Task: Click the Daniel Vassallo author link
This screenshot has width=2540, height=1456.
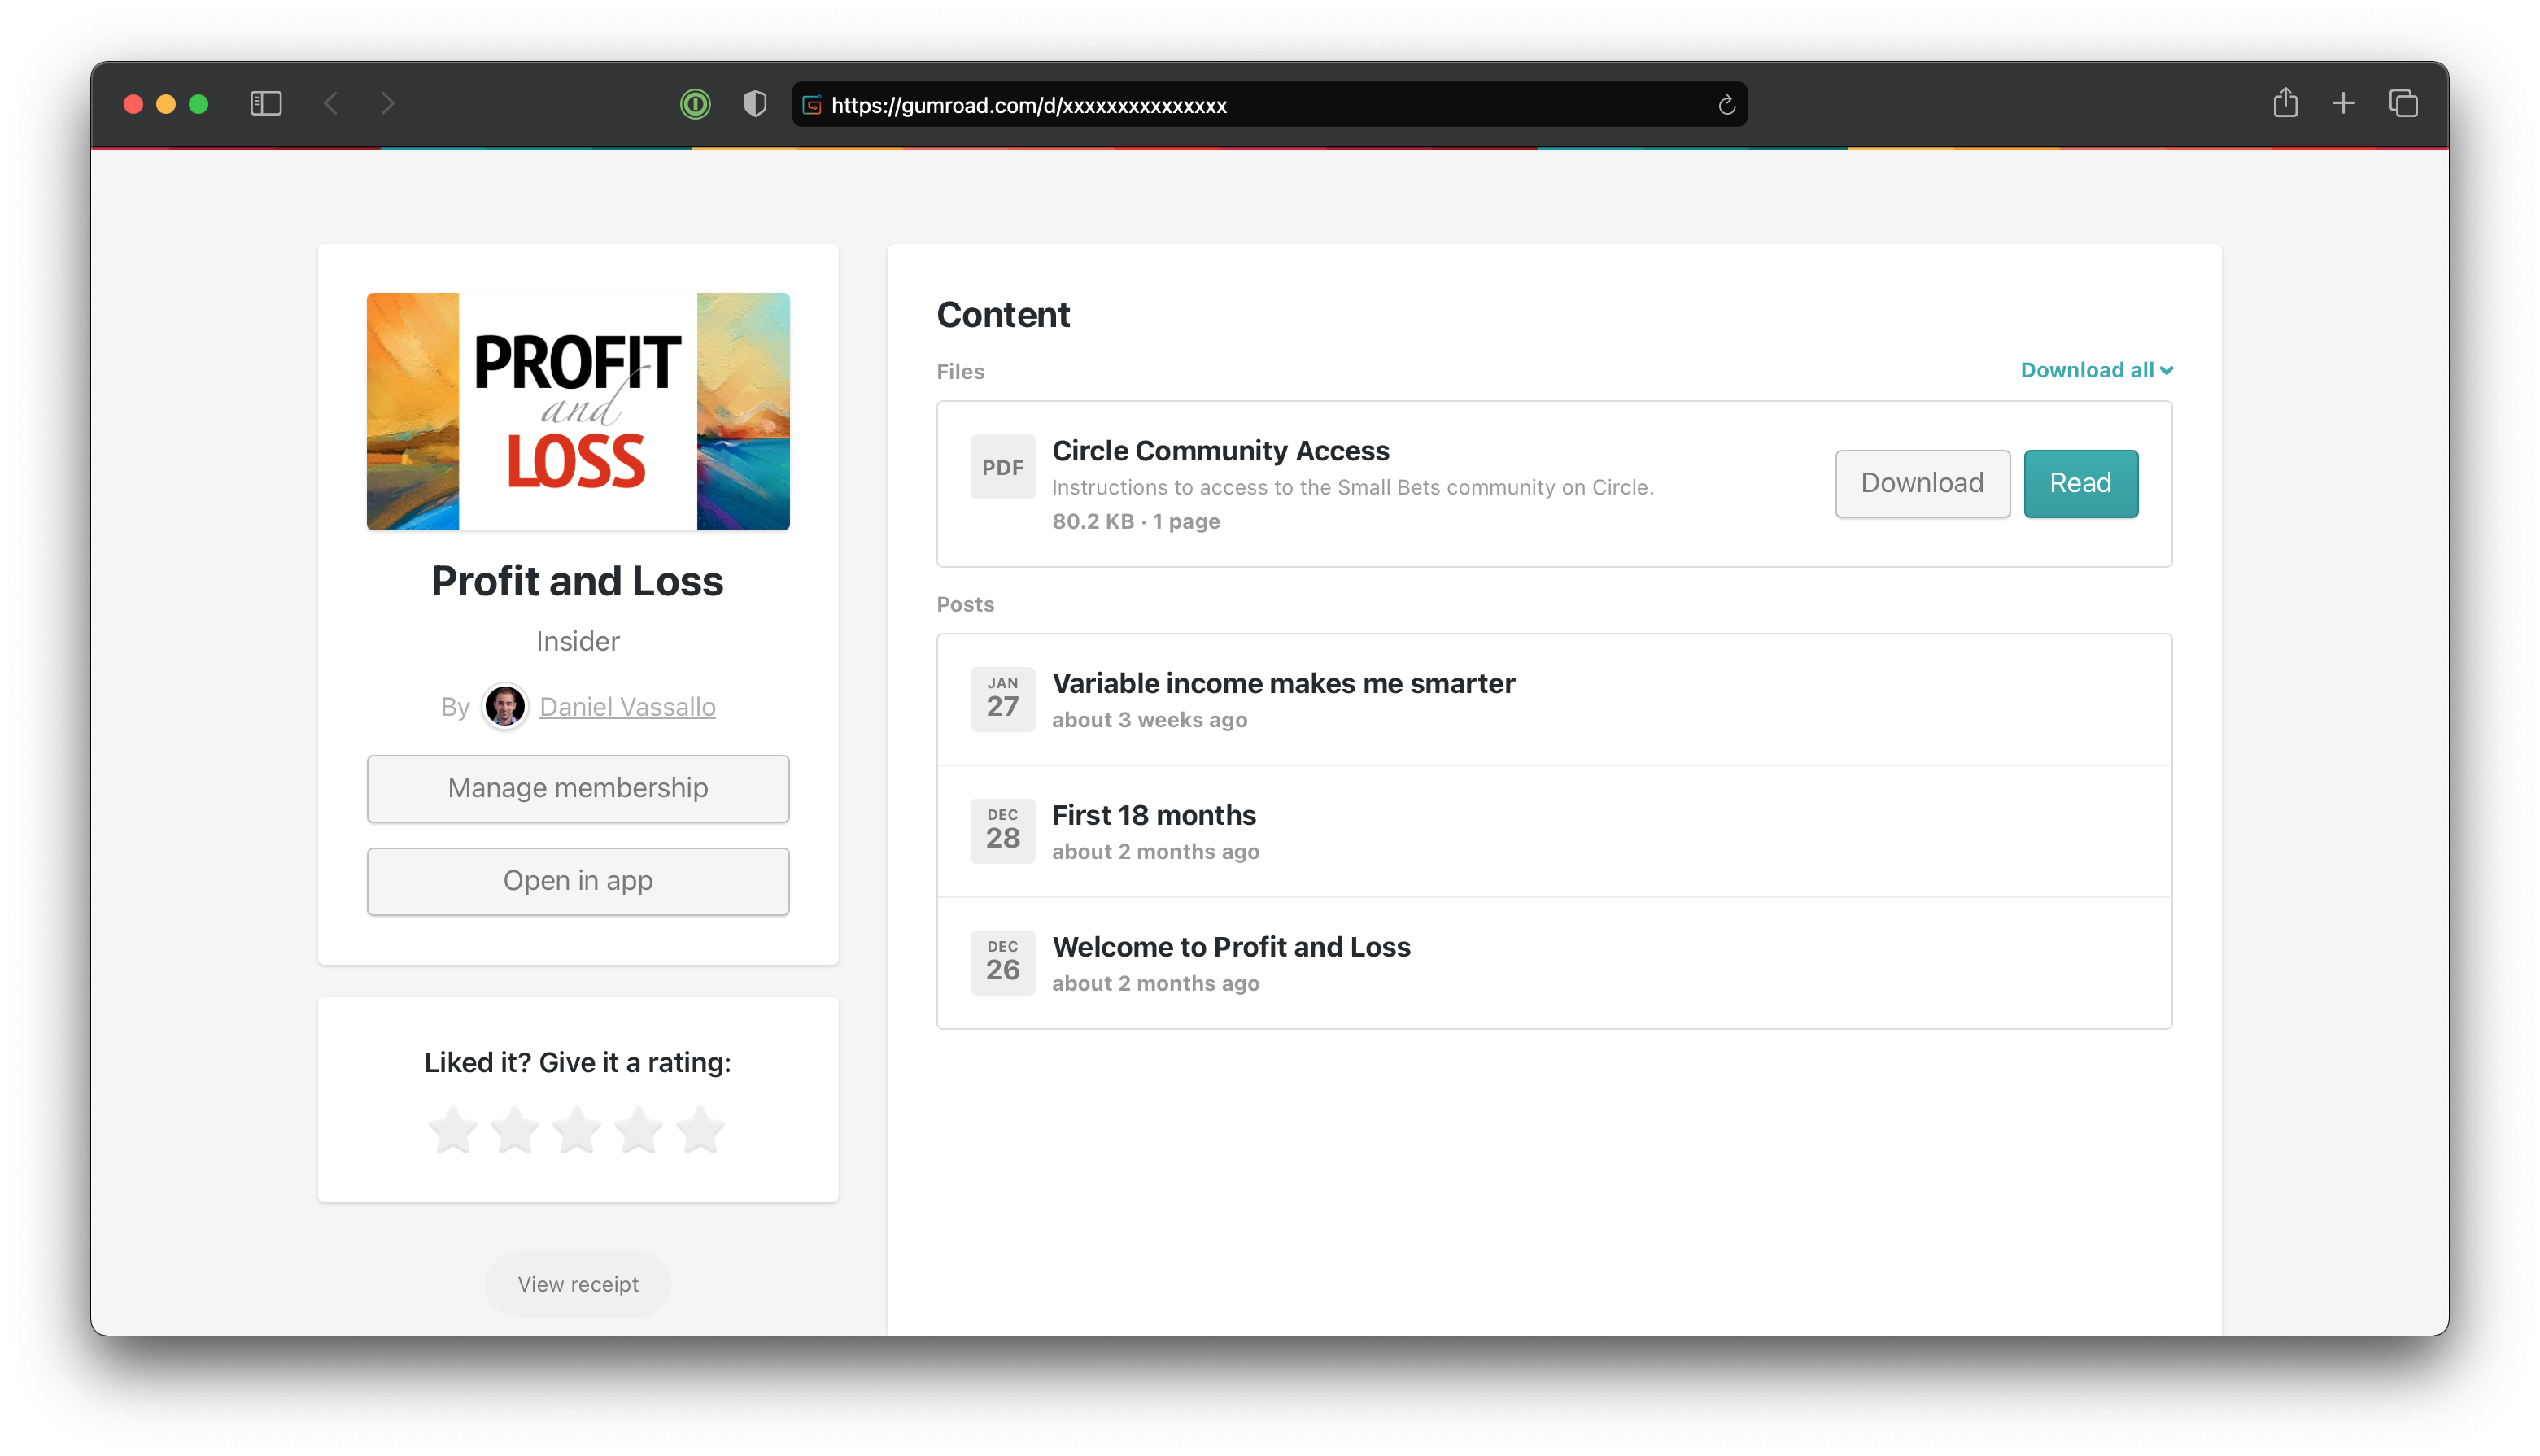Action: point(627,707)
